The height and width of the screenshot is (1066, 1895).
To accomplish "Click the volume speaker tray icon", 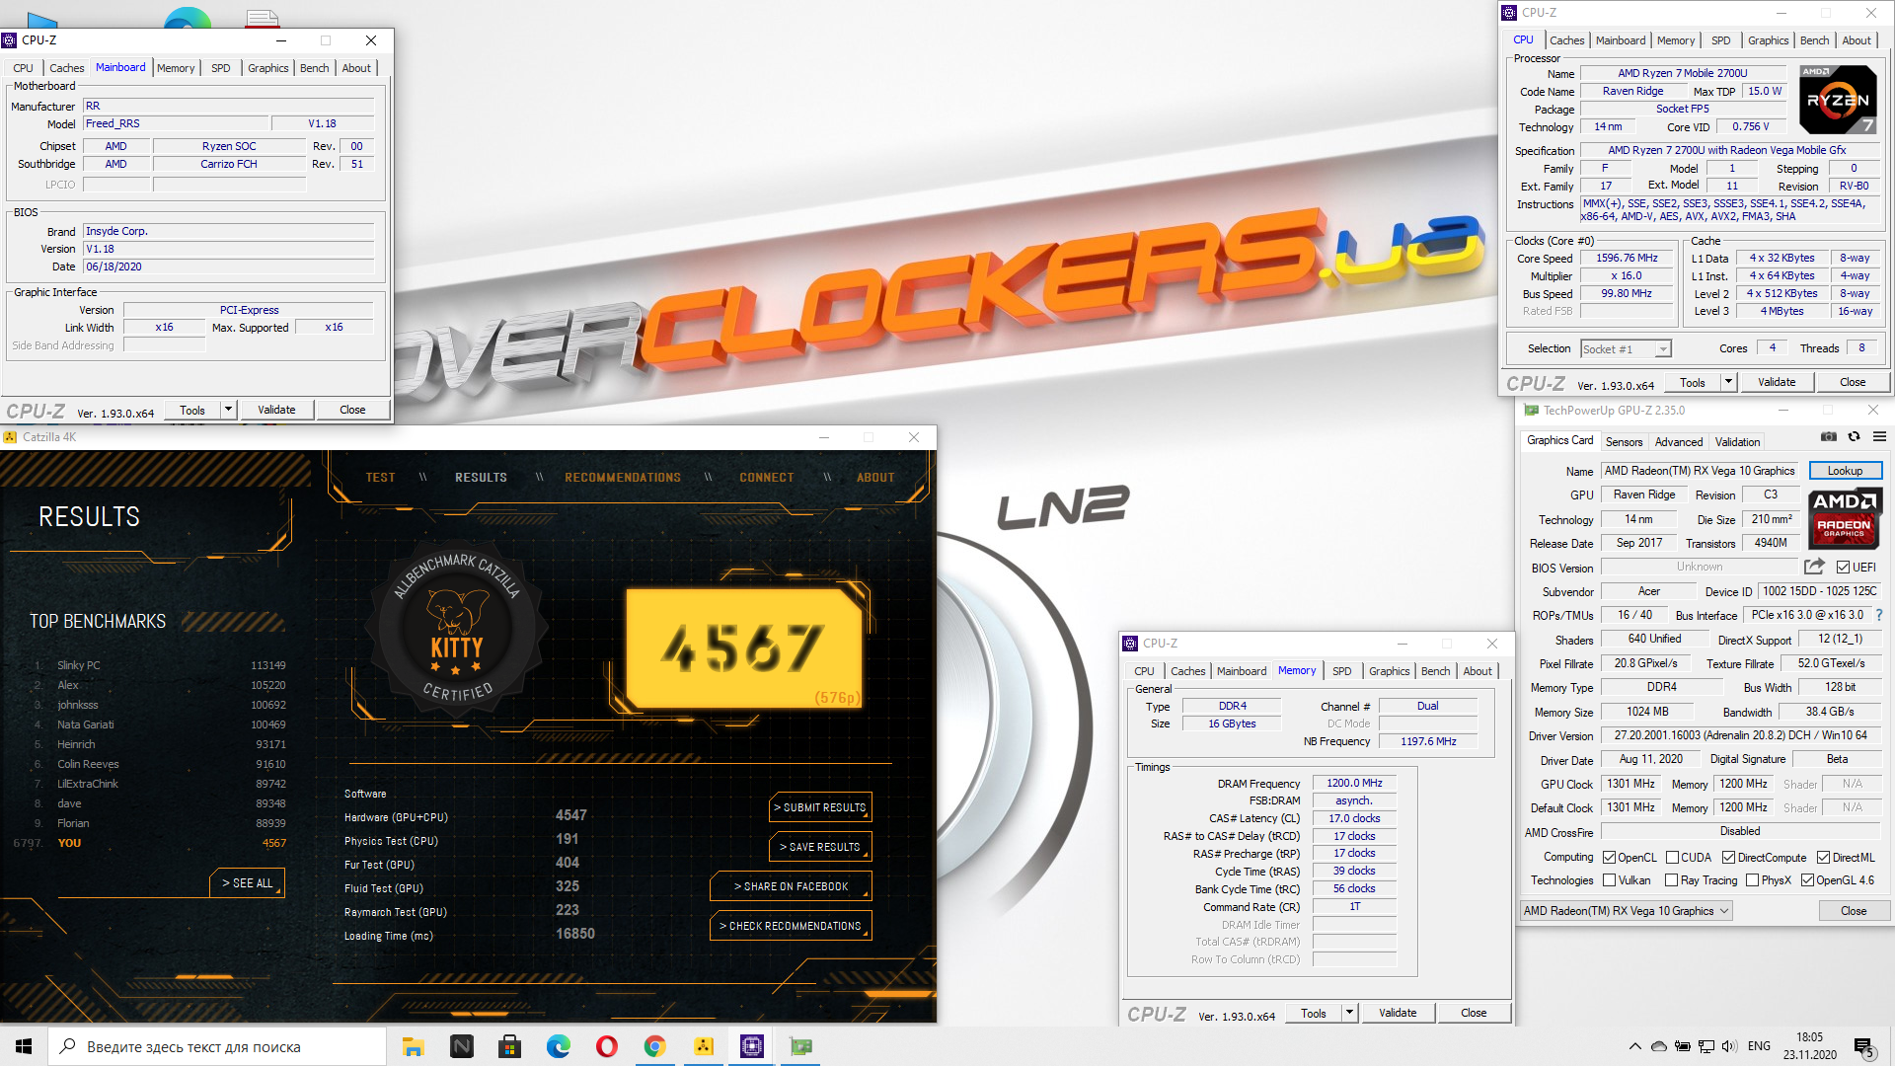I will (x=1729, y=1046).
